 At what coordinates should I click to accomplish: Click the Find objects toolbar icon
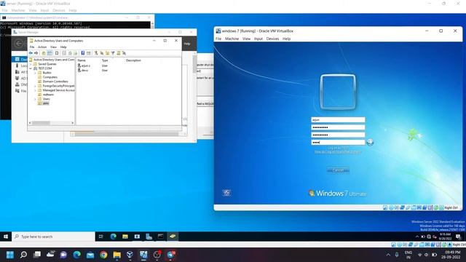click(x=119, y=53)
